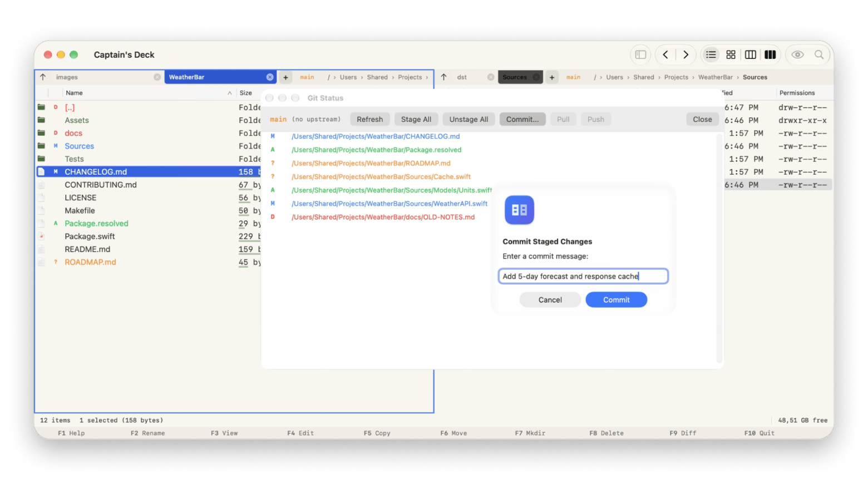This screenshot has height=484, width=868.
Task: Open the Projects breadcrumb in left path
Action: 410,77
